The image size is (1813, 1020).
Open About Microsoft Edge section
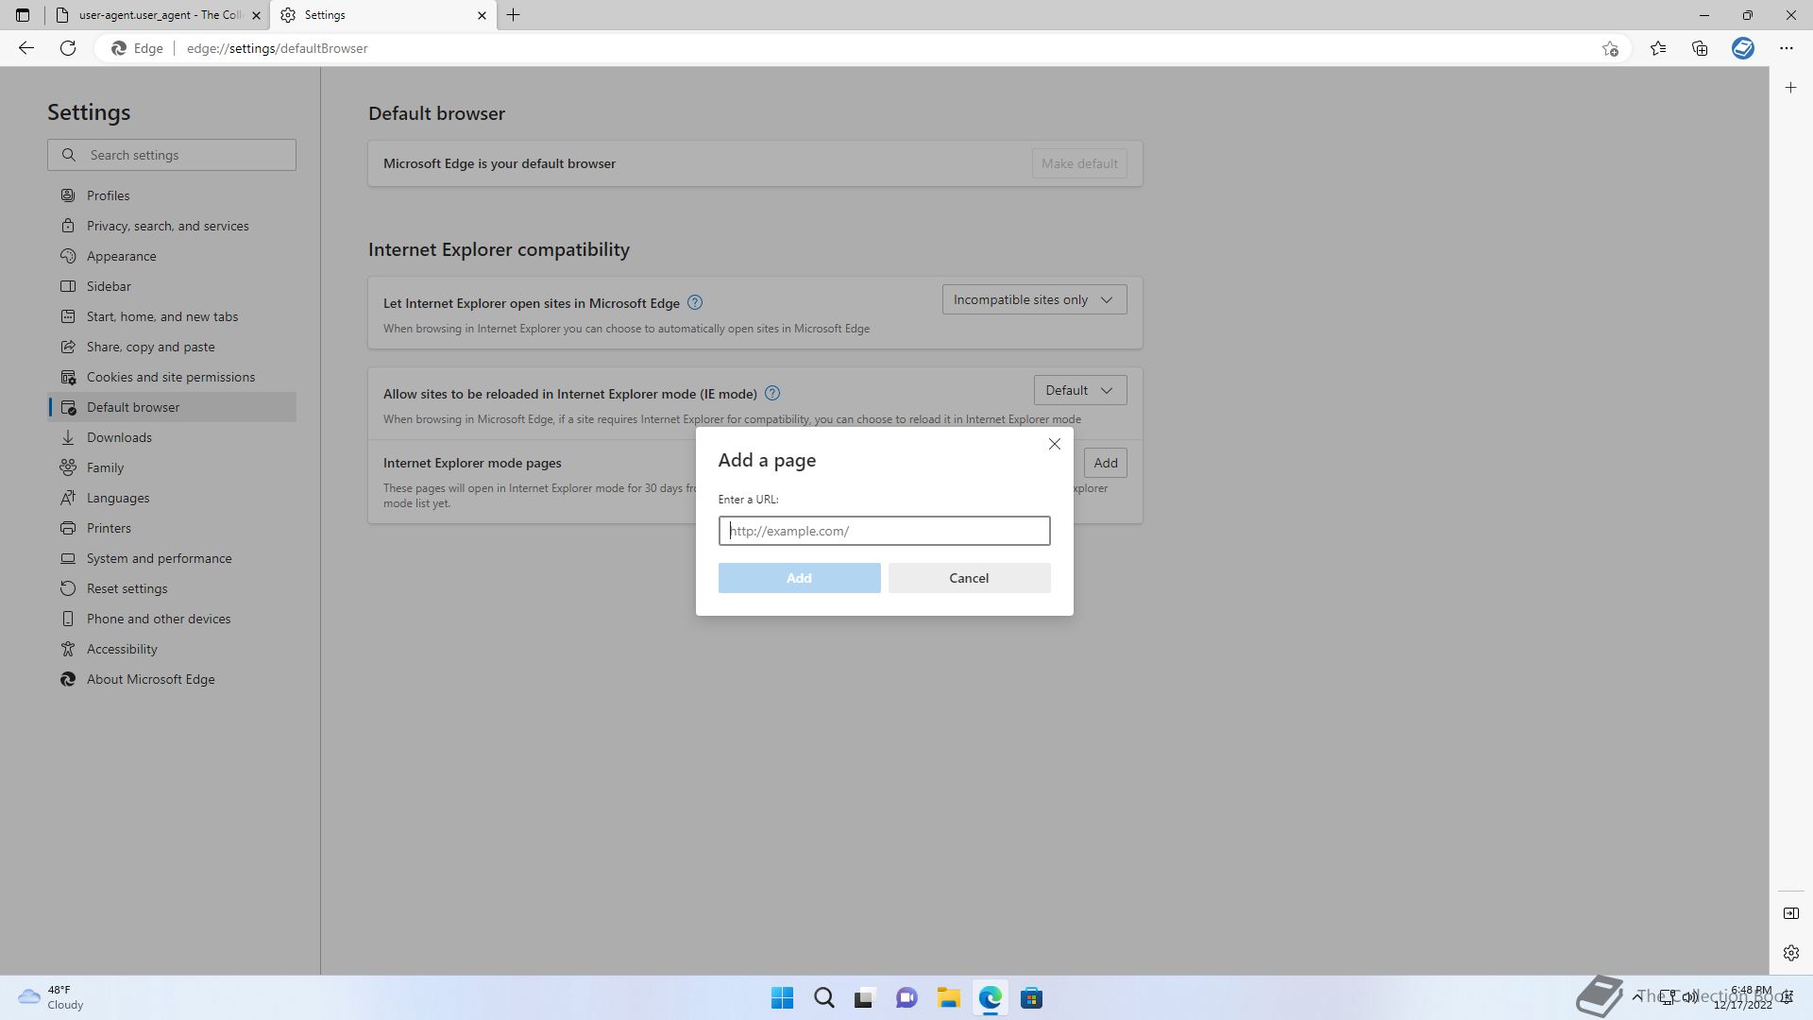172,679
